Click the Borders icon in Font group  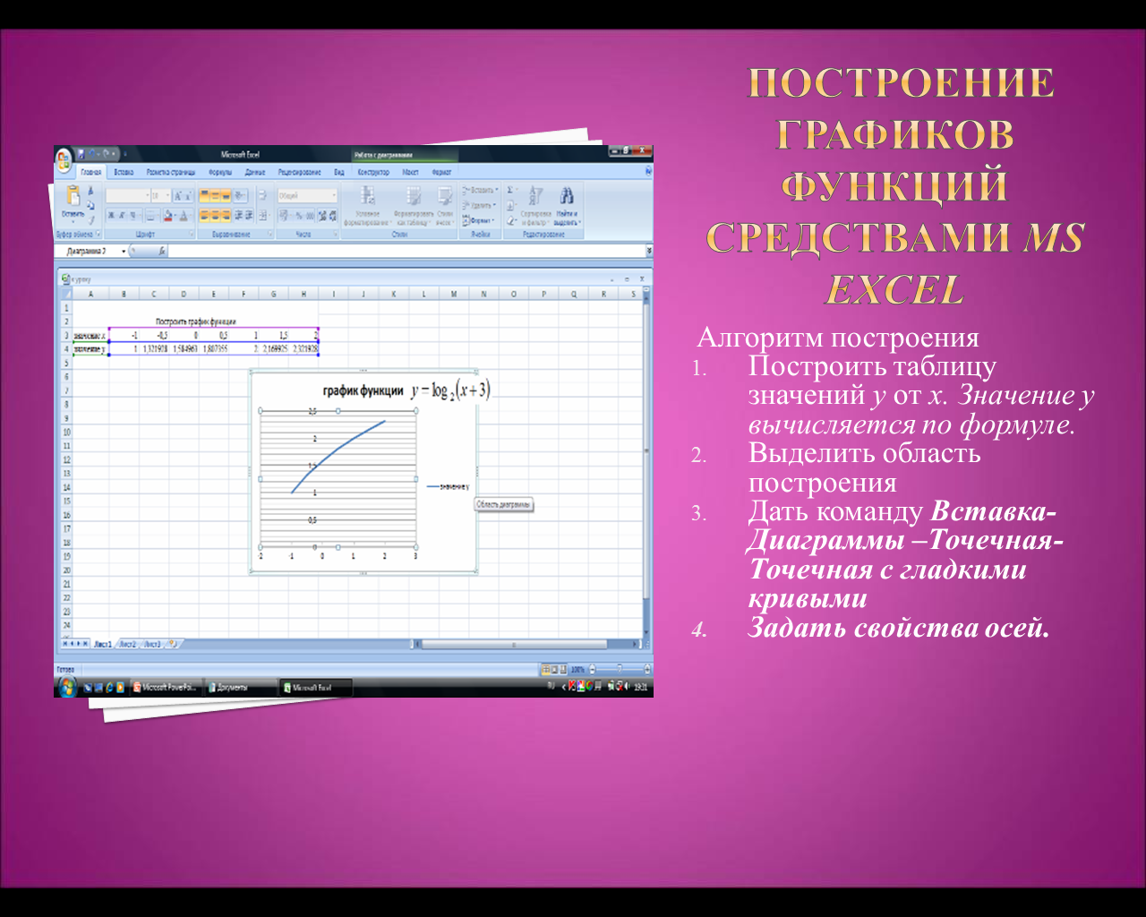(x=150, y=216)
